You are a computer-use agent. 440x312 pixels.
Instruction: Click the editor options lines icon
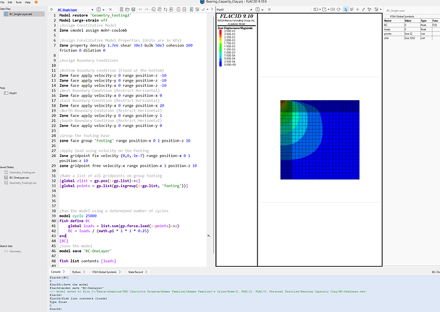[197, 10]
